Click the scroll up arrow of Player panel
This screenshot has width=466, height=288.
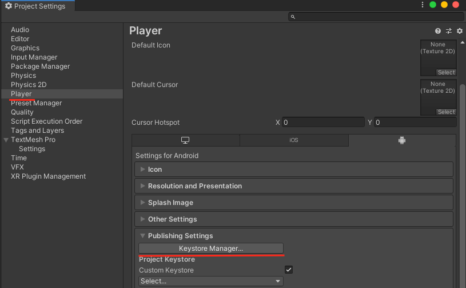tap(463, 42)
